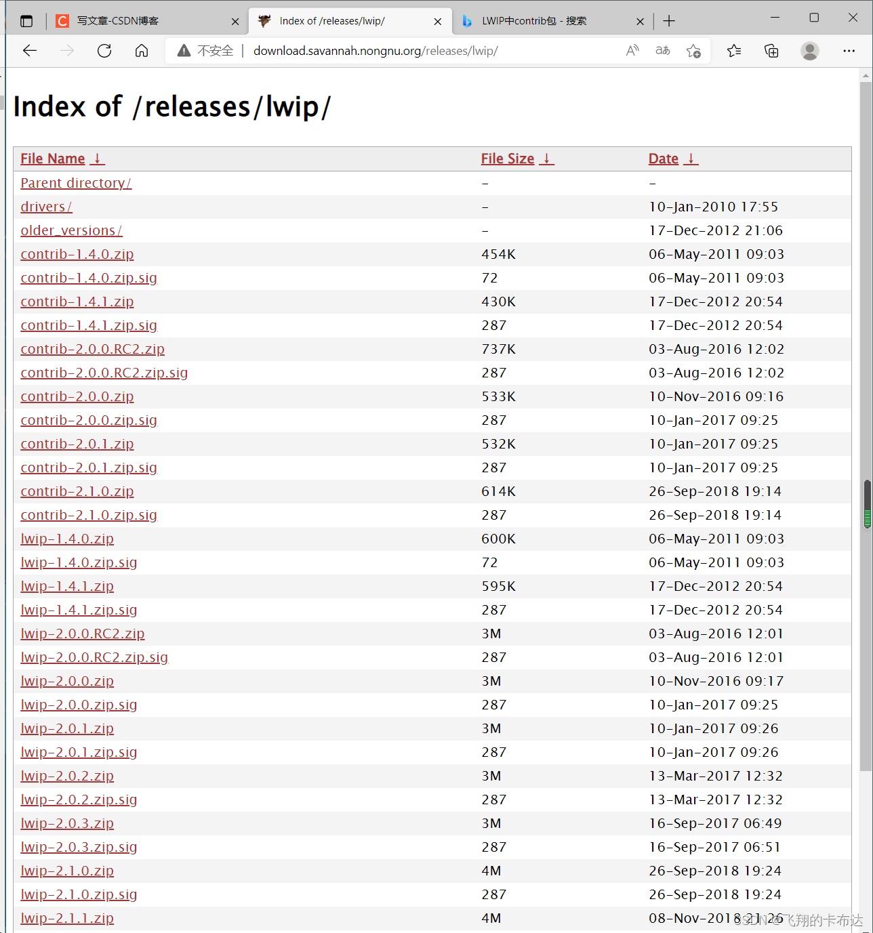Screen dimensions: 873x933
Task: Download lwip-2.0.3.zip
Action: [x=67, y=823]
